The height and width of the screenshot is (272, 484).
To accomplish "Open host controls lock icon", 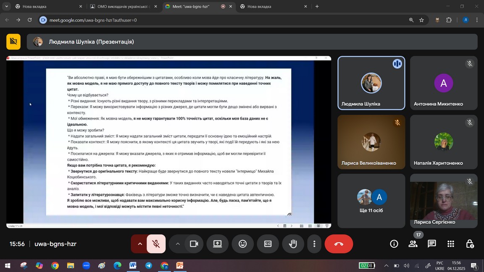I will point(470,244).
